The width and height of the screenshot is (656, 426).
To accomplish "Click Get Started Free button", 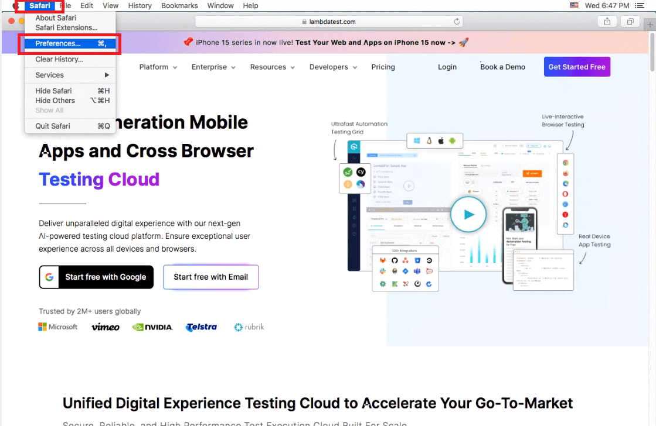I will pos(577,67).
